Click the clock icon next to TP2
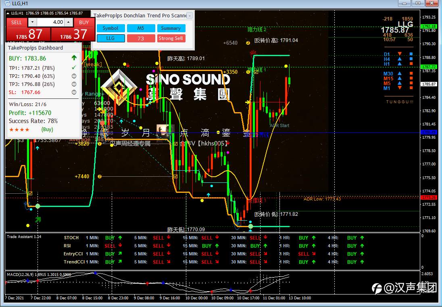This screenshot has width=442, height=307. [74, 76]
